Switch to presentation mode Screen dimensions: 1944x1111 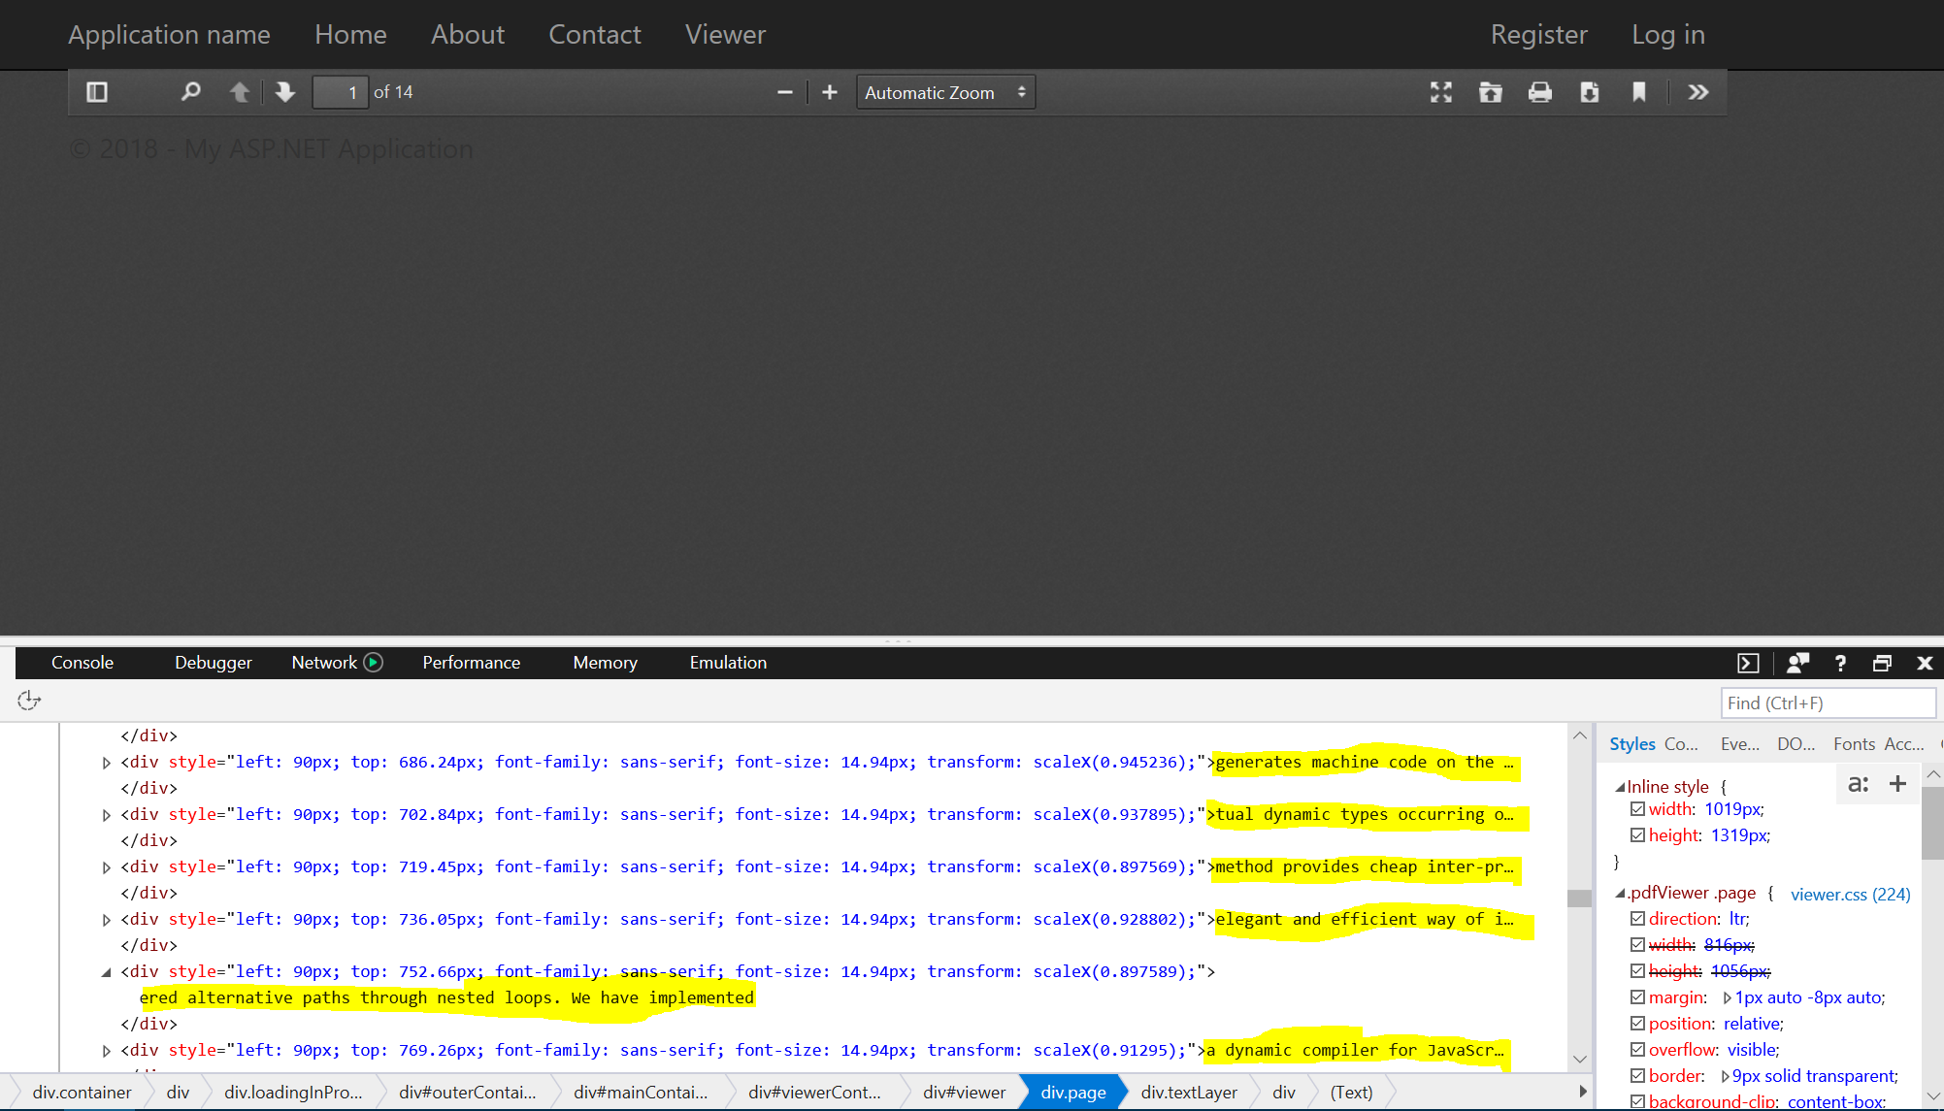point(1441,91)
